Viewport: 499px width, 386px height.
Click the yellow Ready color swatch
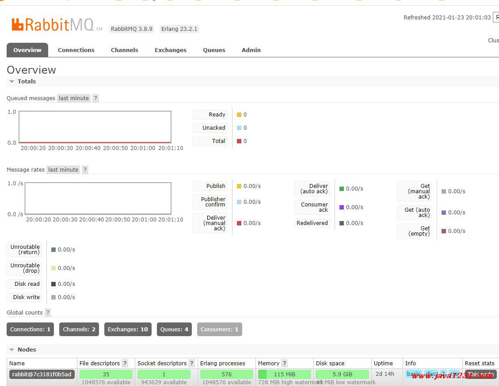pyautogui.click(x=239, y=115)
